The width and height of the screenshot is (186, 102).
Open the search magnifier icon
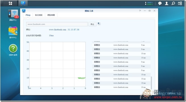pyautogui.click(x=173, y=3)
